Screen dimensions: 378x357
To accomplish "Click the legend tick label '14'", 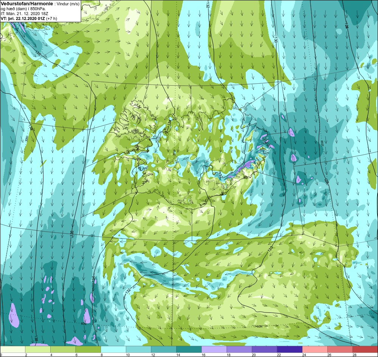I will click(x=178, y=355).
